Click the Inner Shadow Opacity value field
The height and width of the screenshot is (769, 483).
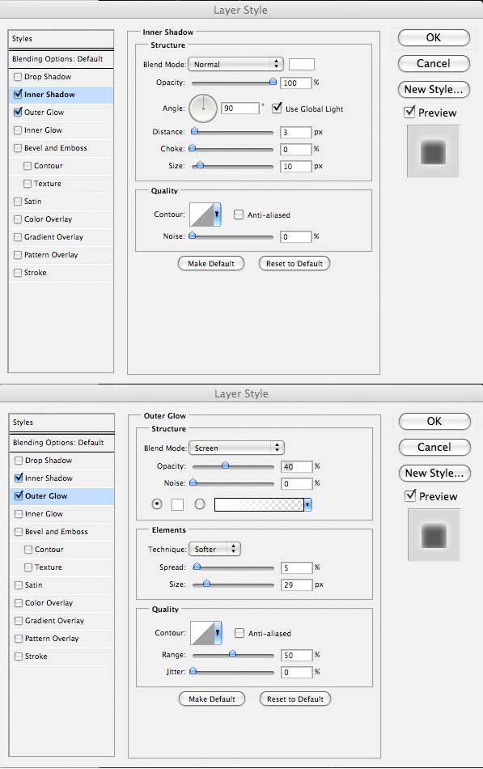coord(296,83)
